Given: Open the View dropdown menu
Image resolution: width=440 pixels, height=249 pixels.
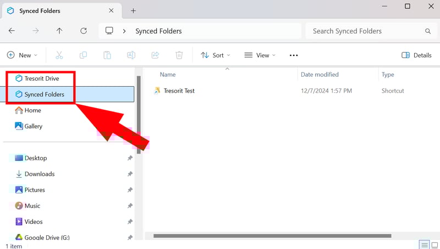Looking at the screenshot, I should pyautogui.click(x=260, y=55).
